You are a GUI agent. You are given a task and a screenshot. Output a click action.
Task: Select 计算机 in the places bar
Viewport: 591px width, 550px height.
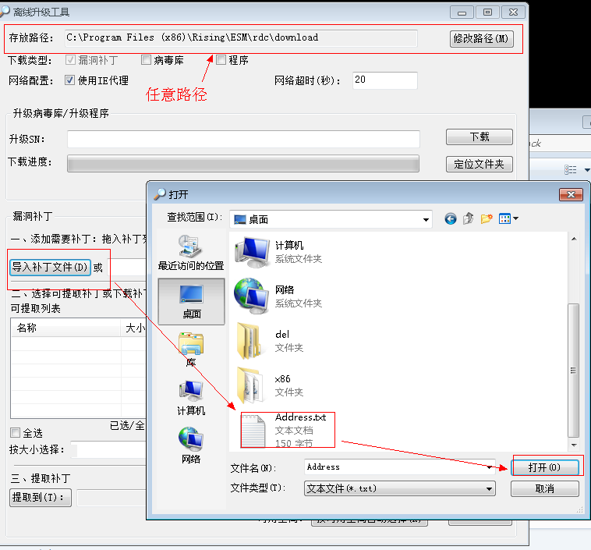(191, 398)
